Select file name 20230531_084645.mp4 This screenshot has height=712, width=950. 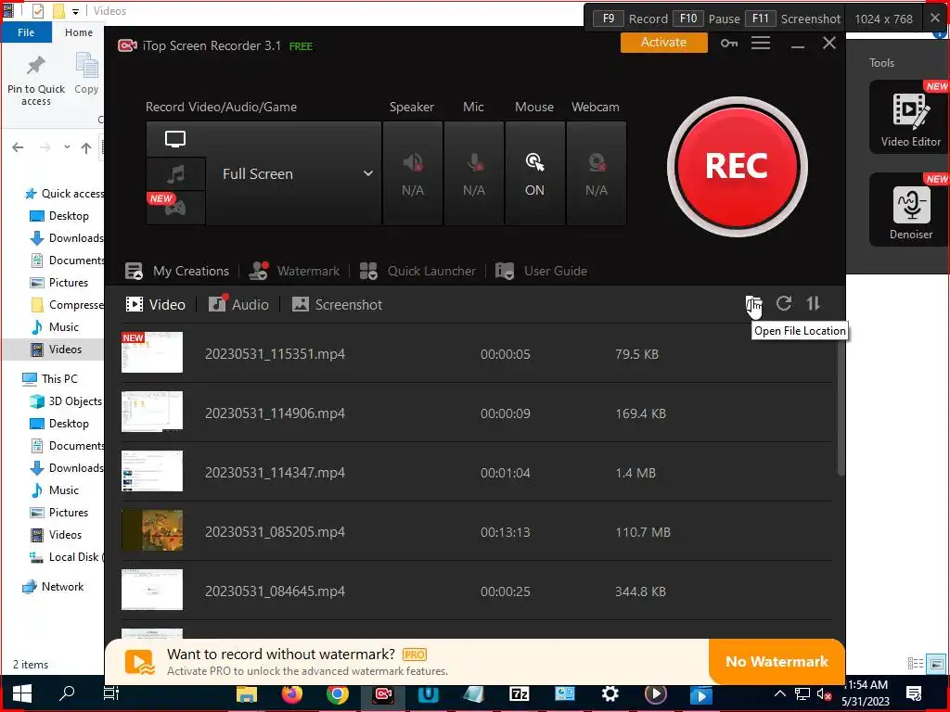tap(275, 591)
